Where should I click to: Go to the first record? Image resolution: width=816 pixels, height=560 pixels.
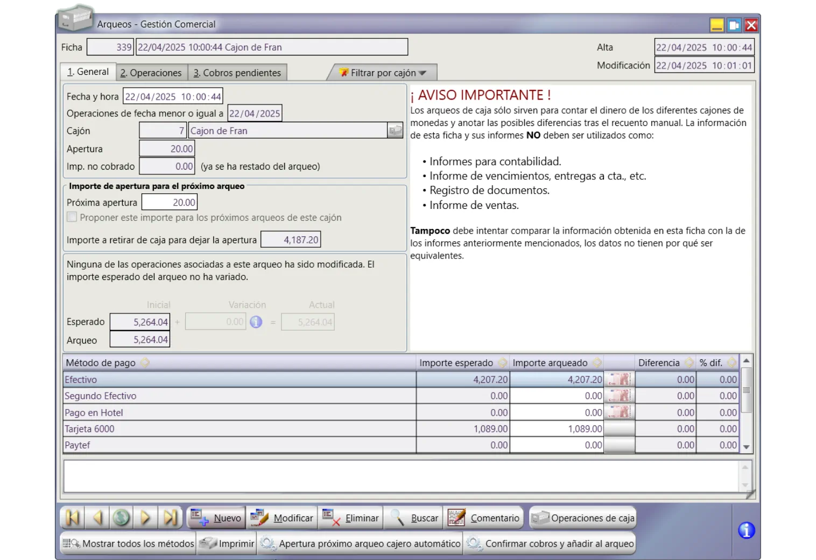click(73, 518)
